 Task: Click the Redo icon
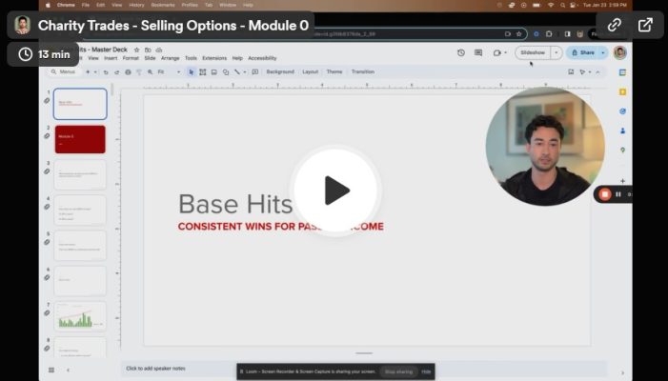point(116,72)
